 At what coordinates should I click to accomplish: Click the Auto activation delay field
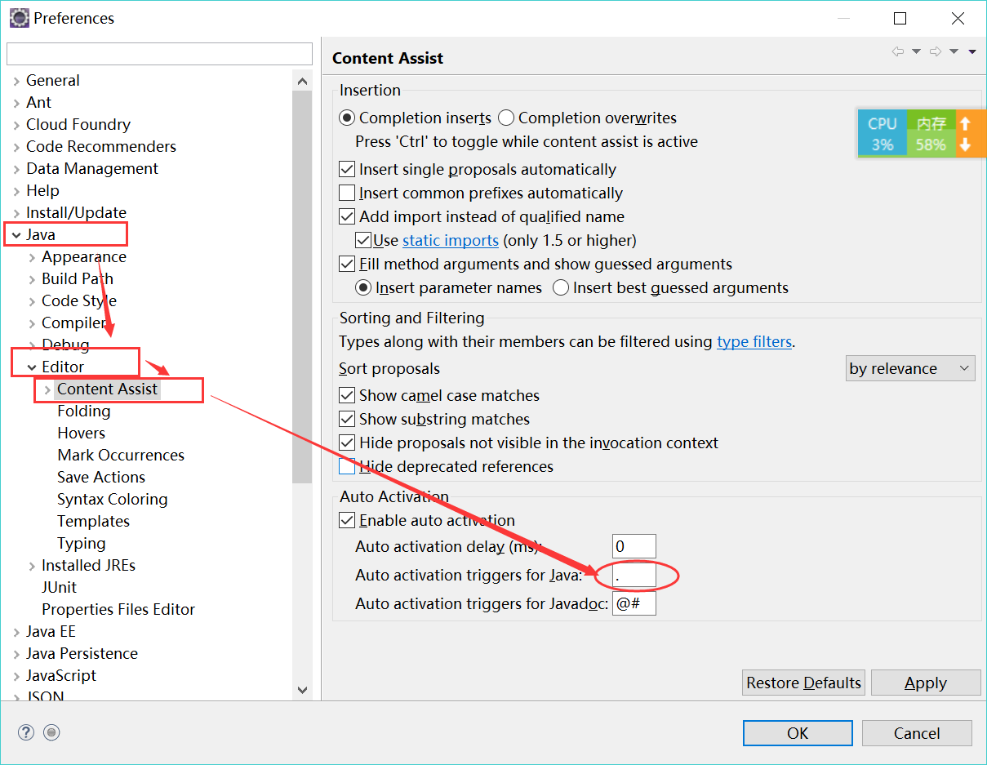634,546
